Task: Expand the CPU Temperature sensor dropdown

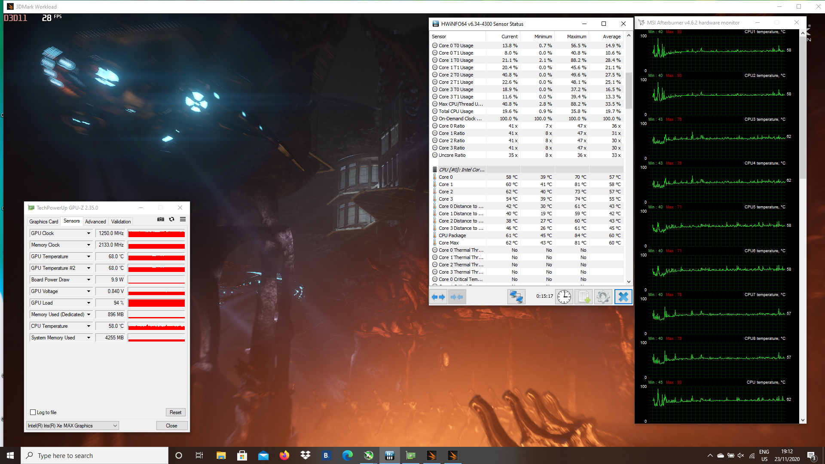Action: click(89, 326)
